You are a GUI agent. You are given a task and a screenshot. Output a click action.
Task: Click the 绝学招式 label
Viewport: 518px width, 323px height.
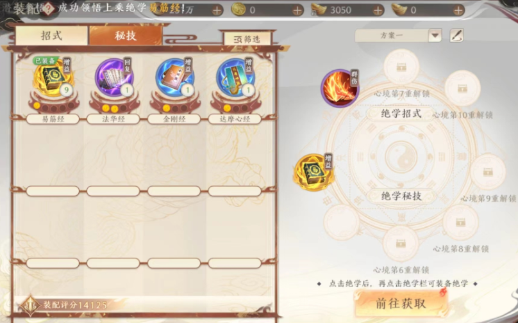[401, 114]
